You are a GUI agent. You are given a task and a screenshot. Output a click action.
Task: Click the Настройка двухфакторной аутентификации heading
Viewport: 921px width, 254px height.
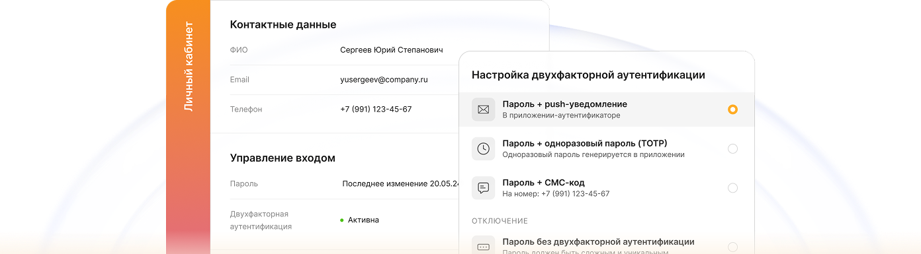(588, 75)
